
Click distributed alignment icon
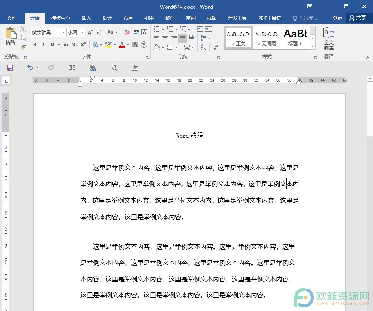point(191,38)
